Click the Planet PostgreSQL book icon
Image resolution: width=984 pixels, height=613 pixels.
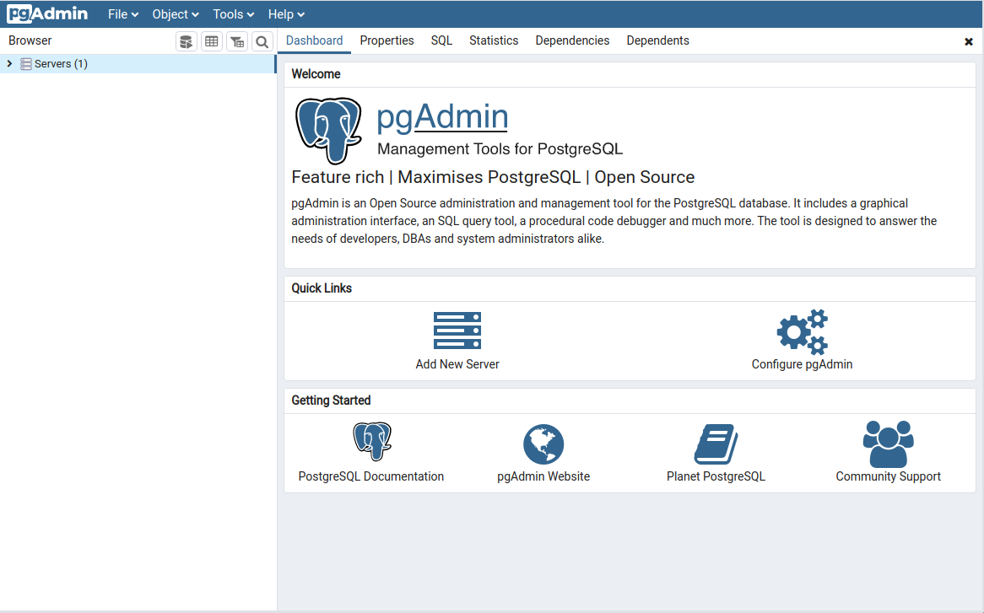tap(716, 444)
